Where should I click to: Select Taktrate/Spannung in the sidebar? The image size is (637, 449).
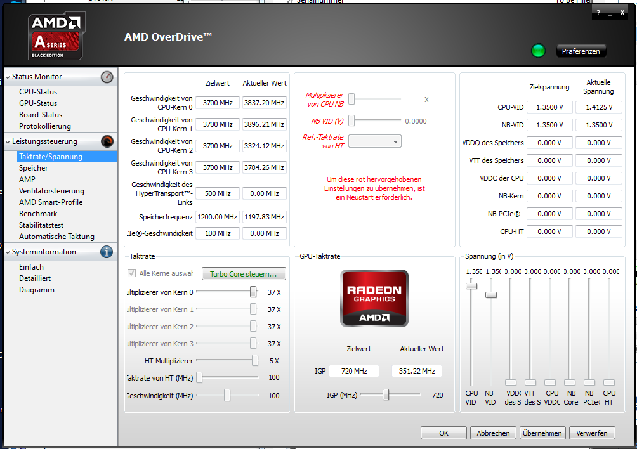click(x=67, y=156)
